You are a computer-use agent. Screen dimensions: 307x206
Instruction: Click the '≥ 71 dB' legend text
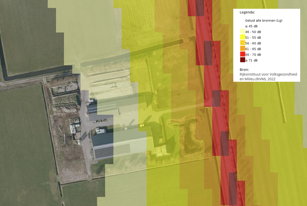tap(251, 60)
